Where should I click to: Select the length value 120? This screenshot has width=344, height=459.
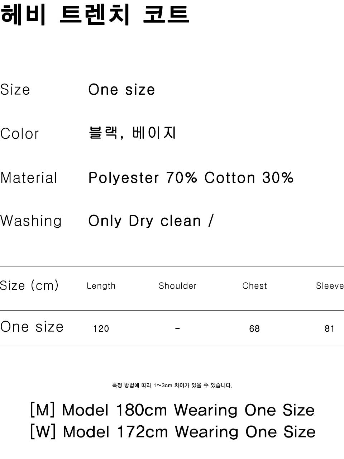click(101, 328)
